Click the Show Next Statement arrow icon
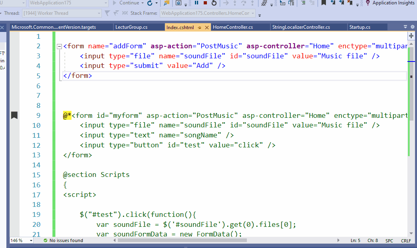 click(226, 4)
